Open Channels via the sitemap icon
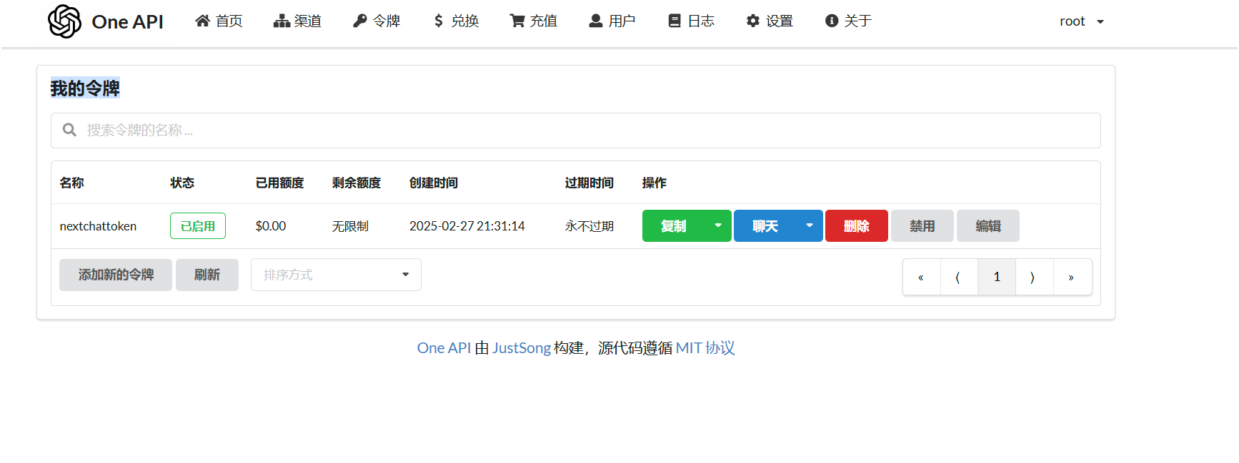This screenshot has height=463, width=1239. (282, 21)
